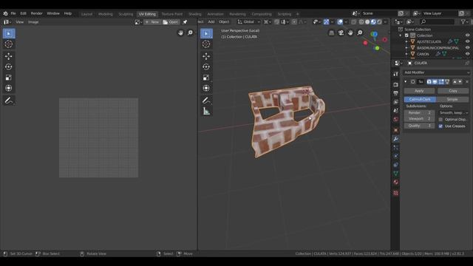Open the Output properties tab
This screenshot has width=473, height=266.
click(x=396, y=93)
